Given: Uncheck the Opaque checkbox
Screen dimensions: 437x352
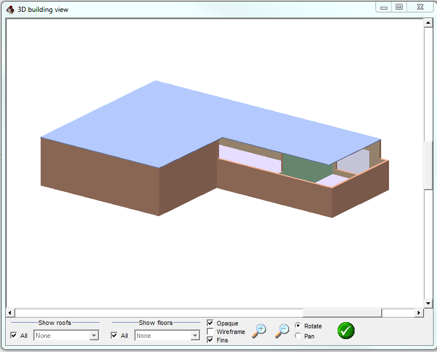Looking at the screenshot, I should pos(210,323).
